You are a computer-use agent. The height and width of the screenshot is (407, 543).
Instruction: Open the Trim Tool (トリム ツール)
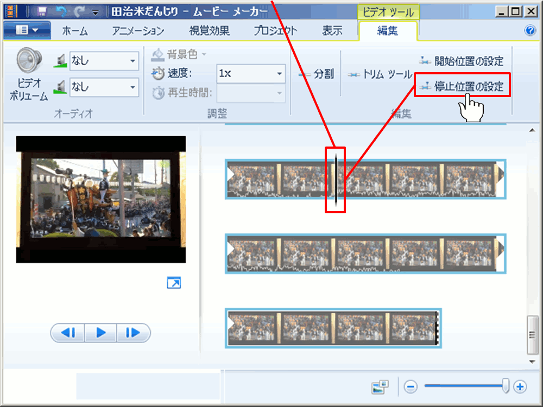point(380,75)
